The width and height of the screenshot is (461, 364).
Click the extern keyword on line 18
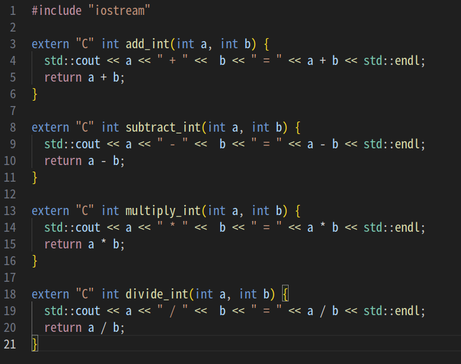50,294
